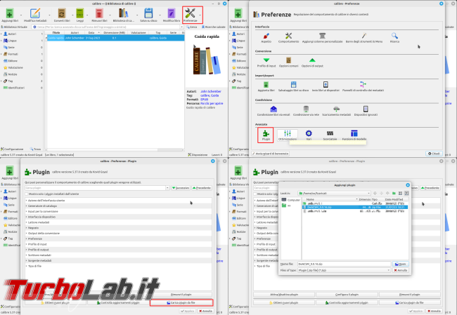Screen dimensions: 457x315
Task: Open the dropdown arrow beside the Preferenze toolbar button
Action: 200,15
